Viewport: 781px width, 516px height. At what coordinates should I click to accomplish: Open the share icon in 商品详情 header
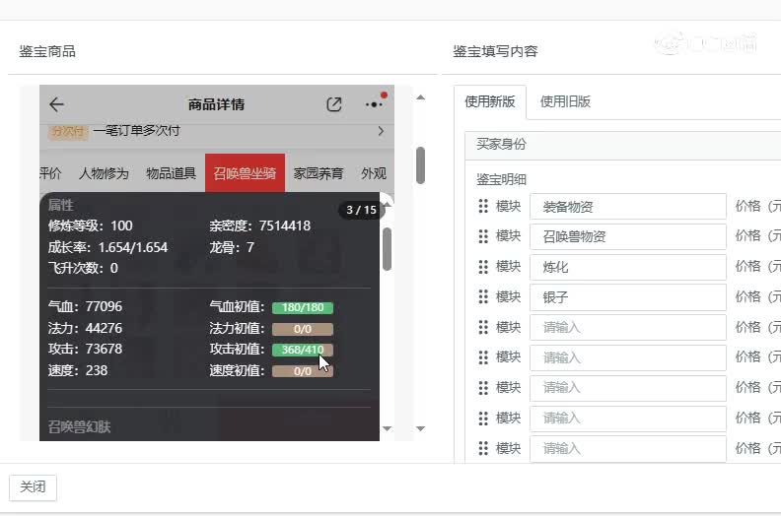tap(333, 104)
